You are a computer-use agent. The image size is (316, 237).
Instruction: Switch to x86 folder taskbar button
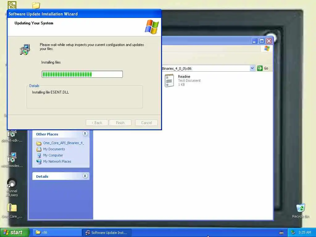pyautogui.click(x=57, y=232)
